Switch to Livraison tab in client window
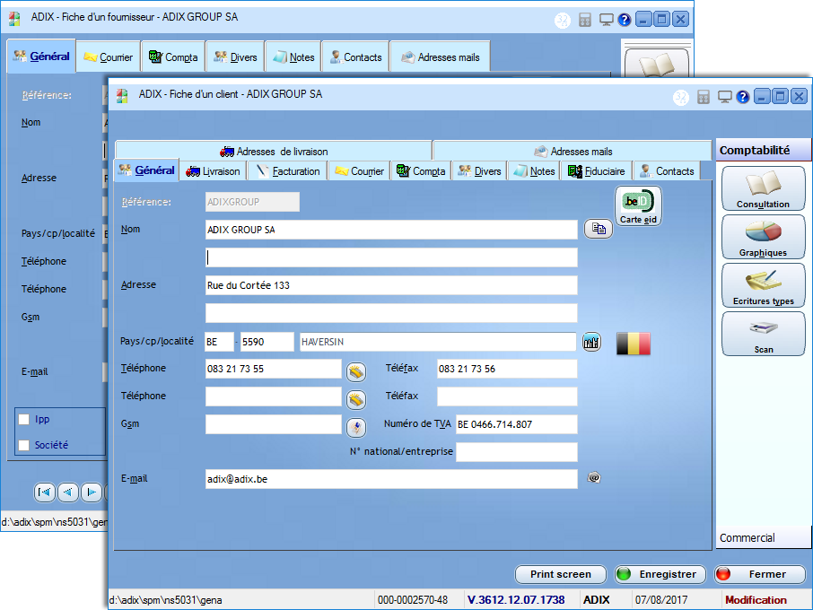The image size is (813, 610). (x=213, y=171)
